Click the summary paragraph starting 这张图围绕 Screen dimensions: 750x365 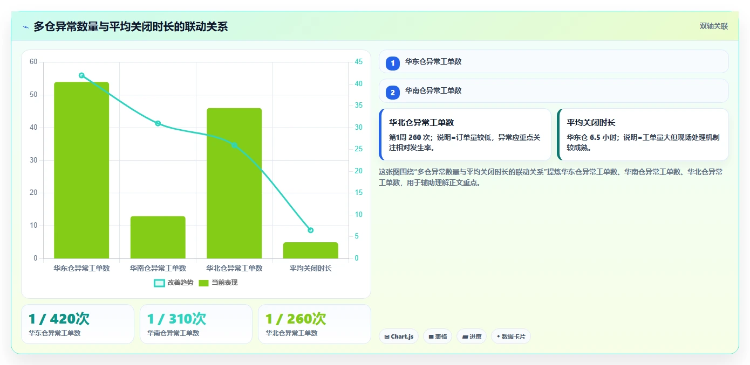tap(551, 177)
